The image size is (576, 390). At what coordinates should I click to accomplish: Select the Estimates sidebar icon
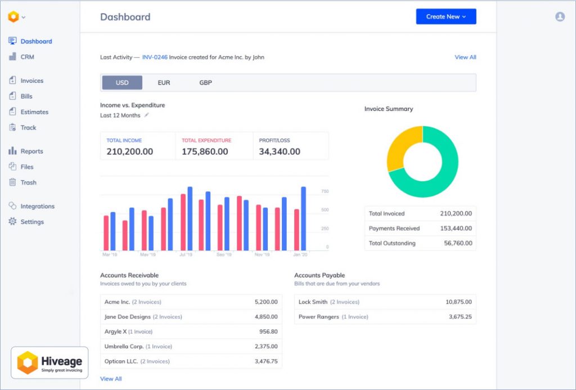point(12,112)
